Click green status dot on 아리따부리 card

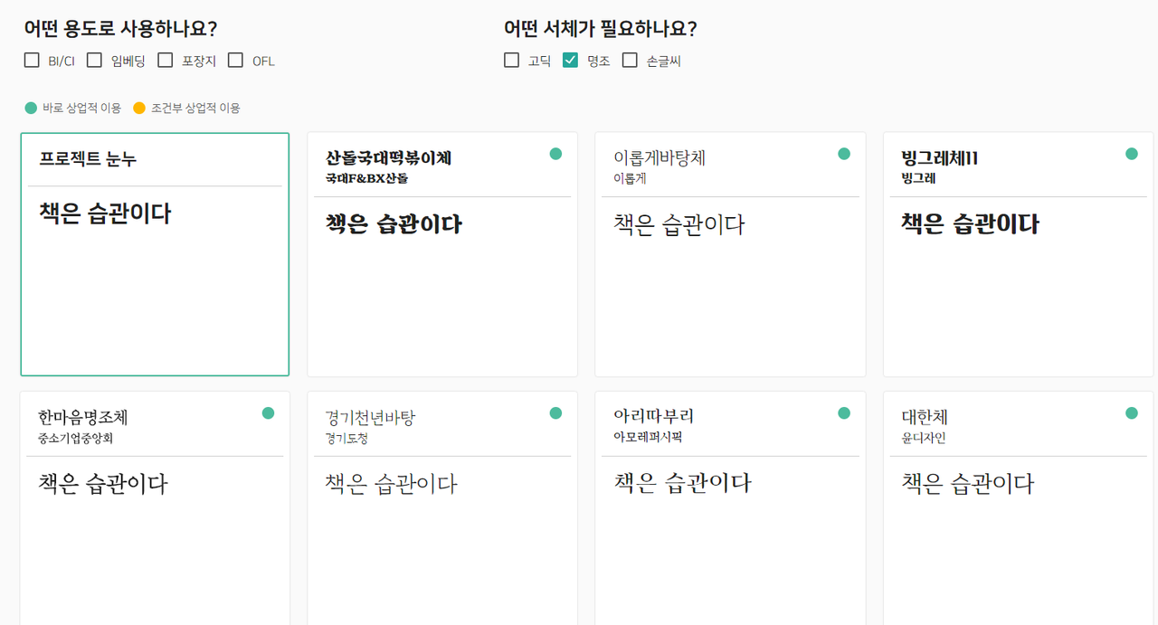pos(844,413)
